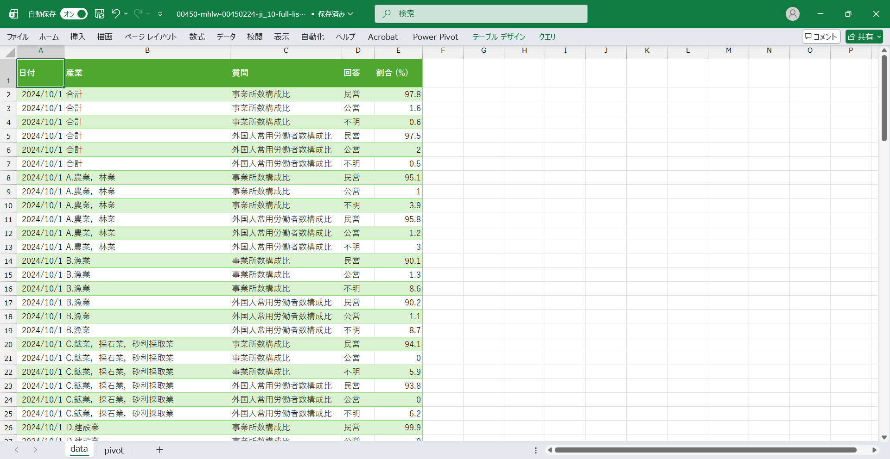Click the undo arrow icon
The image size is (890, 459).
(x=115, y=14)
